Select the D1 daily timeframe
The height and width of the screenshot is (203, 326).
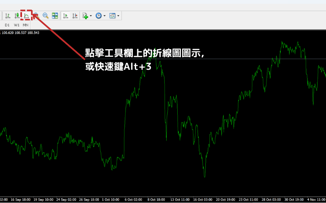click(x=7, y=25)
